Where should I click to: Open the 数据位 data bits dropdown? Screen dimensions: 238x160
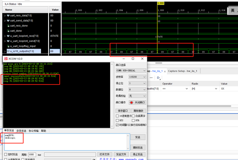click(x=137, y=90)
